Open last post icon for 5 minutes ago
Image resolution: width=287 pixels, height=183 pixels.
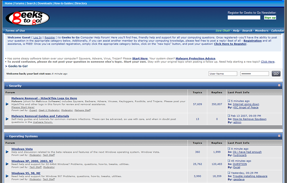[229, 101]
